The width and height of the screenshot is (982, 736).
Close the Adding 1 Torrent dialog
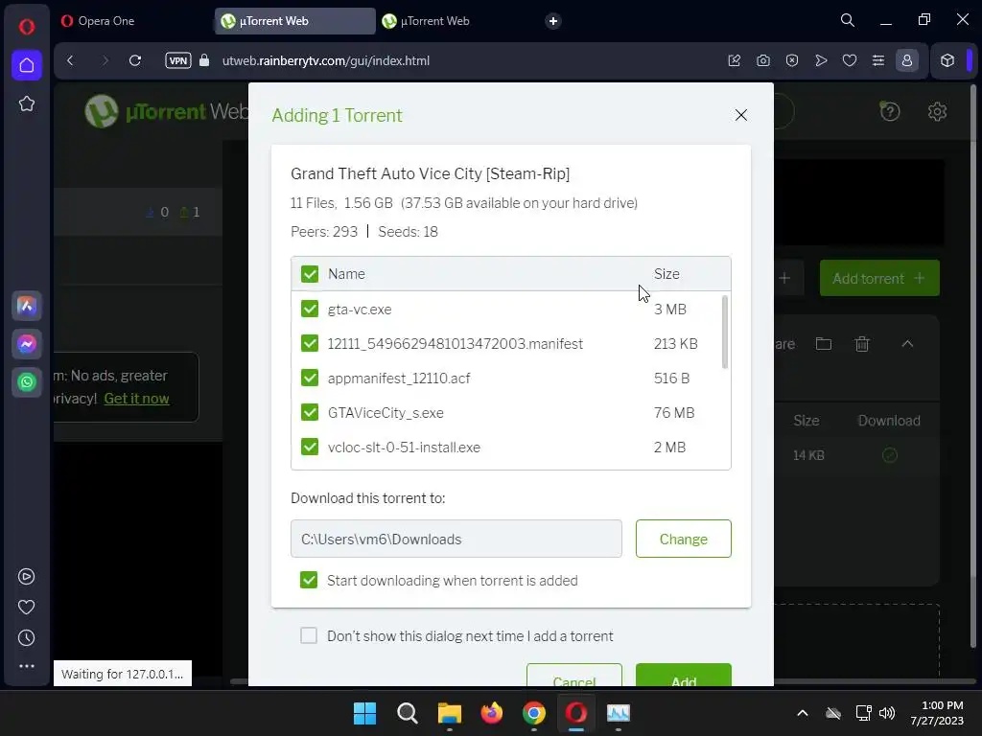(741, 115)
